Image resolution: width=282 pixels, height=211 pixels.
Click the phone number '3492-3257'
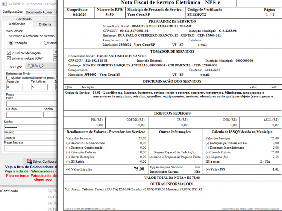pyautogui.click(x=212, y=70)
